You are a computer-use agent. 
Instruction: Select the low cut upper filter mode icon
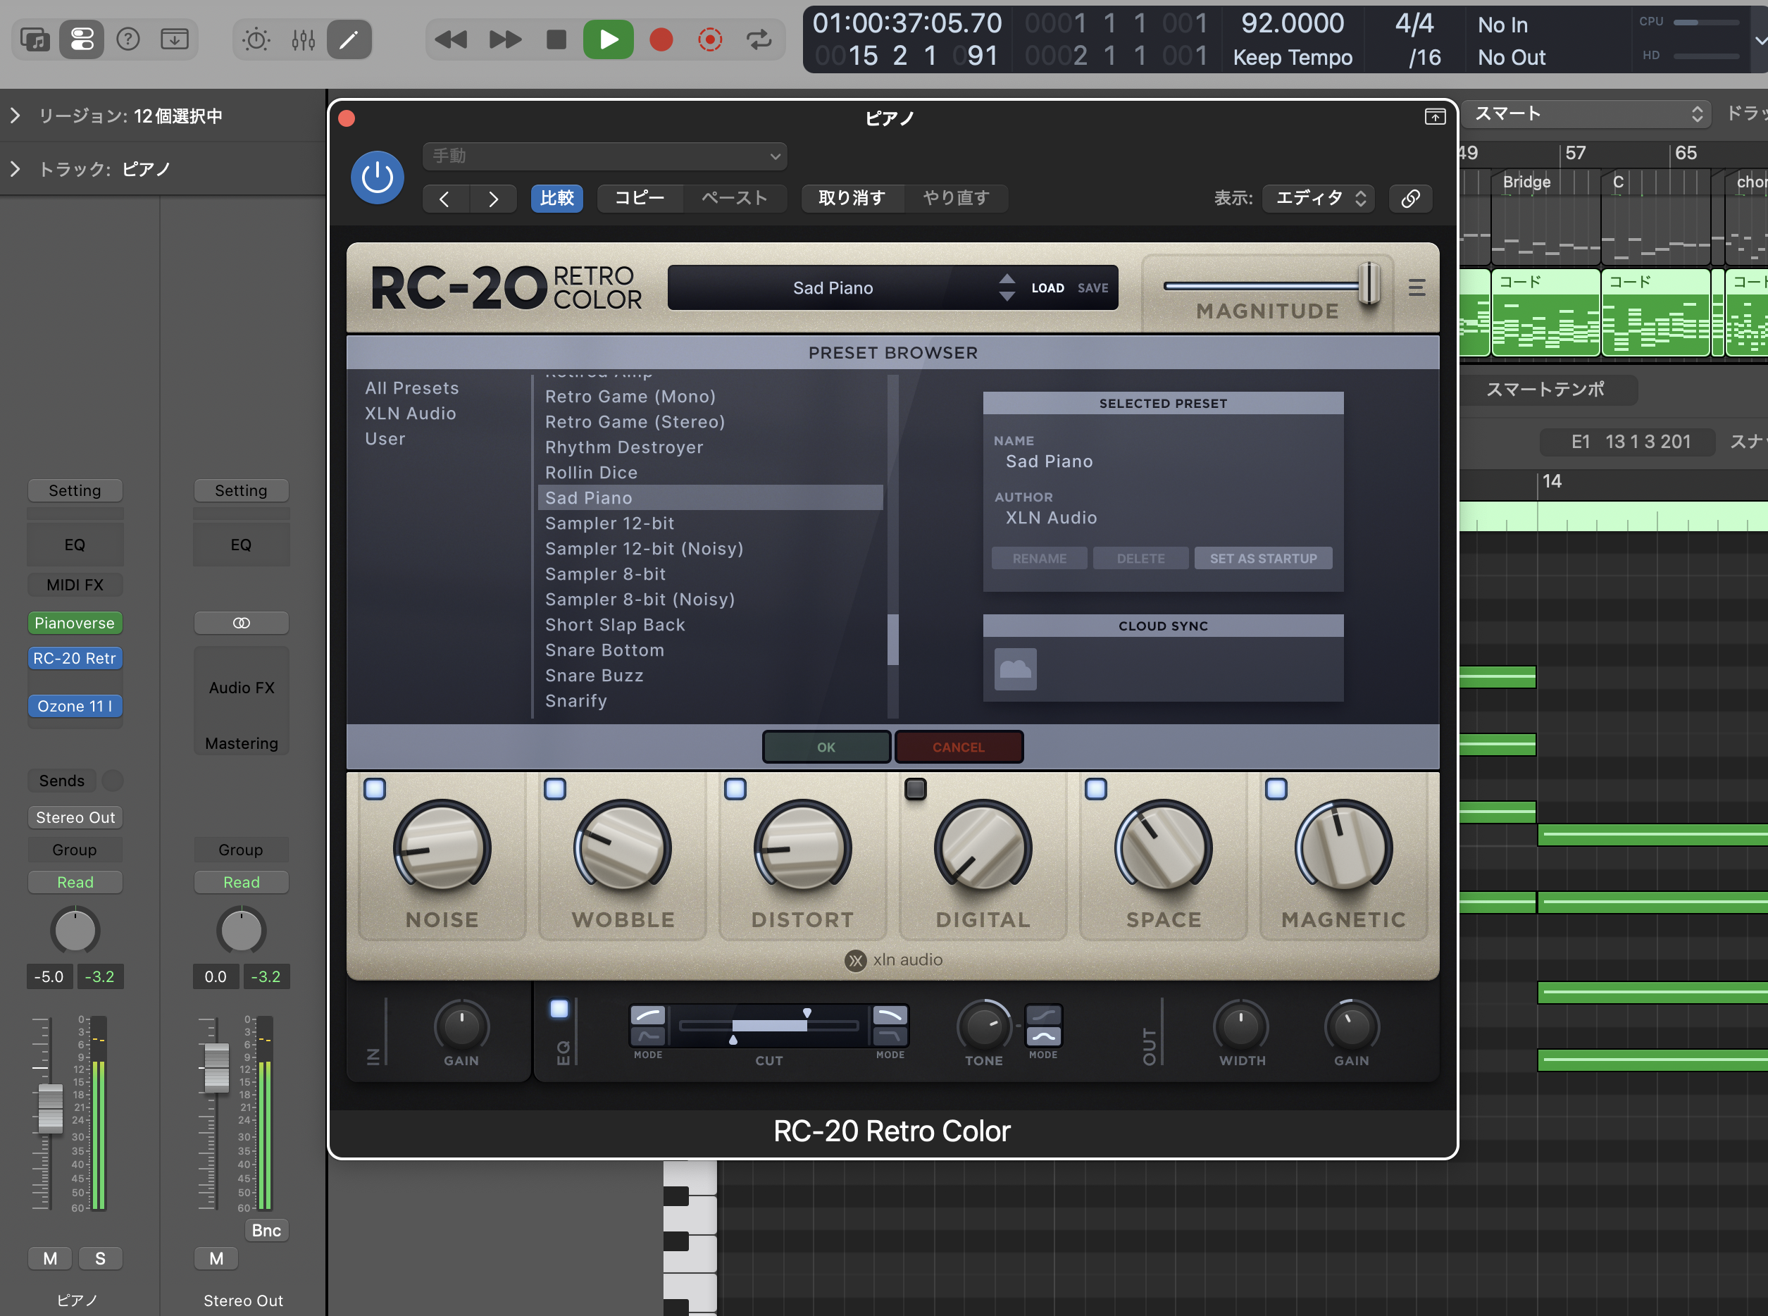(648, 1016)
